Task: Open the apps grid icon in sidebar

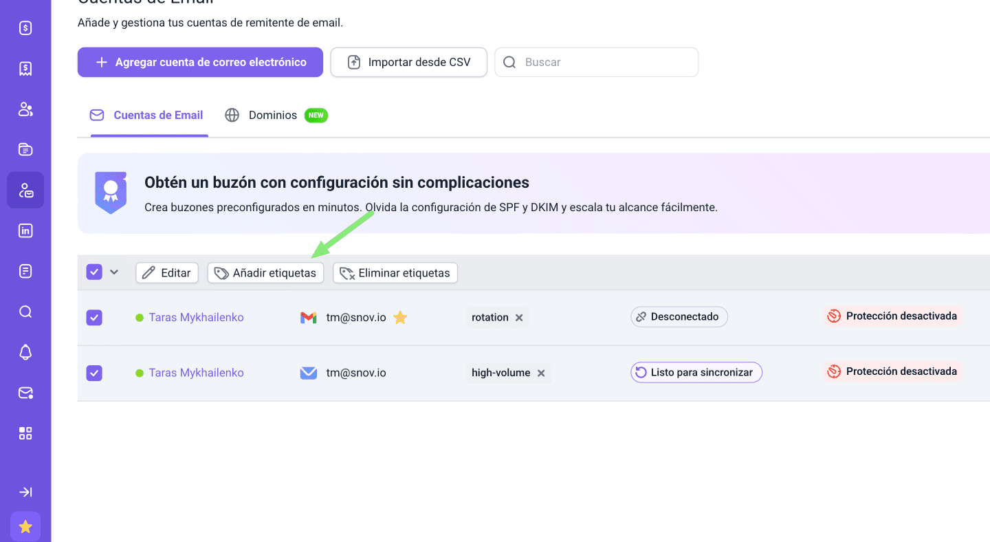Action: click(25, 433)
